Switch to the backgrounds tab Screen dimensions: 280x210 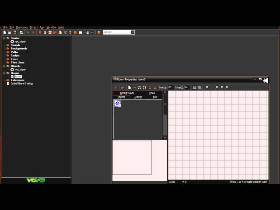[127, 93]
